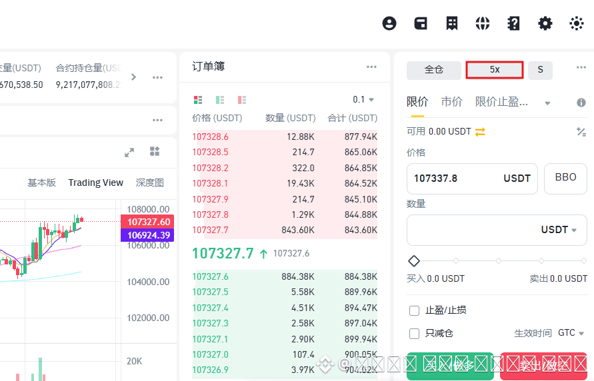The height and width of the screenshot is (381, 594).
Task: Click the price input field showing 107337.8
Action: coord(472,179)
